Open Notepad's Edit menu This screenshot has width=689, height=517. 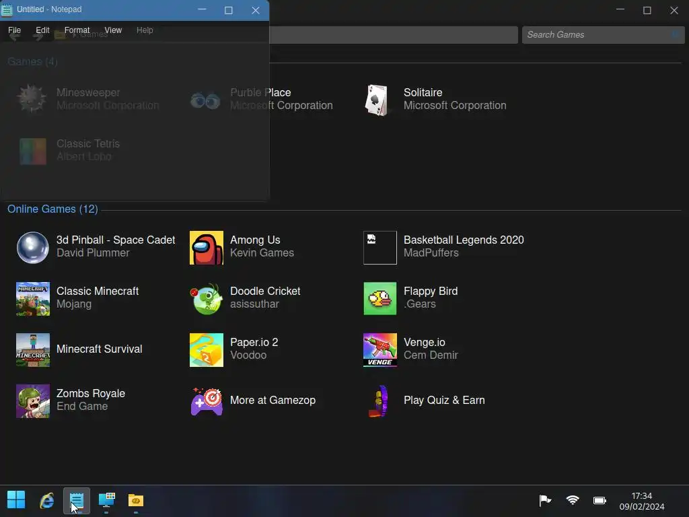42,30
